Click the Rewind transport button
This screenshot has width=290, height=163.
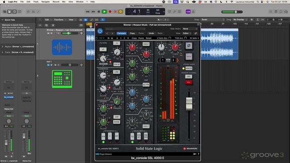pos(87,12)
